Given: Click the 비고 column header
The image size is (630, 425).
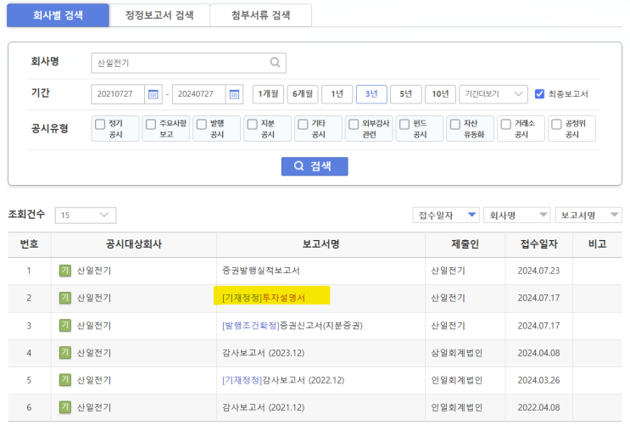Looking at the screenshot, I should pyautogui.click(x=597, y=244).
